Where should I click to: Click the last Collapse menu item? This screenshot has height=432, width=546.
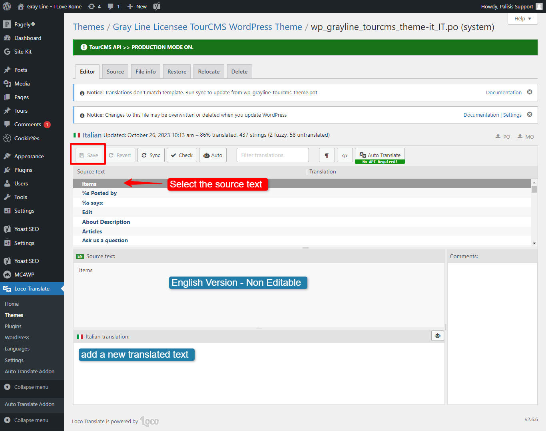[x=31, y=420]
